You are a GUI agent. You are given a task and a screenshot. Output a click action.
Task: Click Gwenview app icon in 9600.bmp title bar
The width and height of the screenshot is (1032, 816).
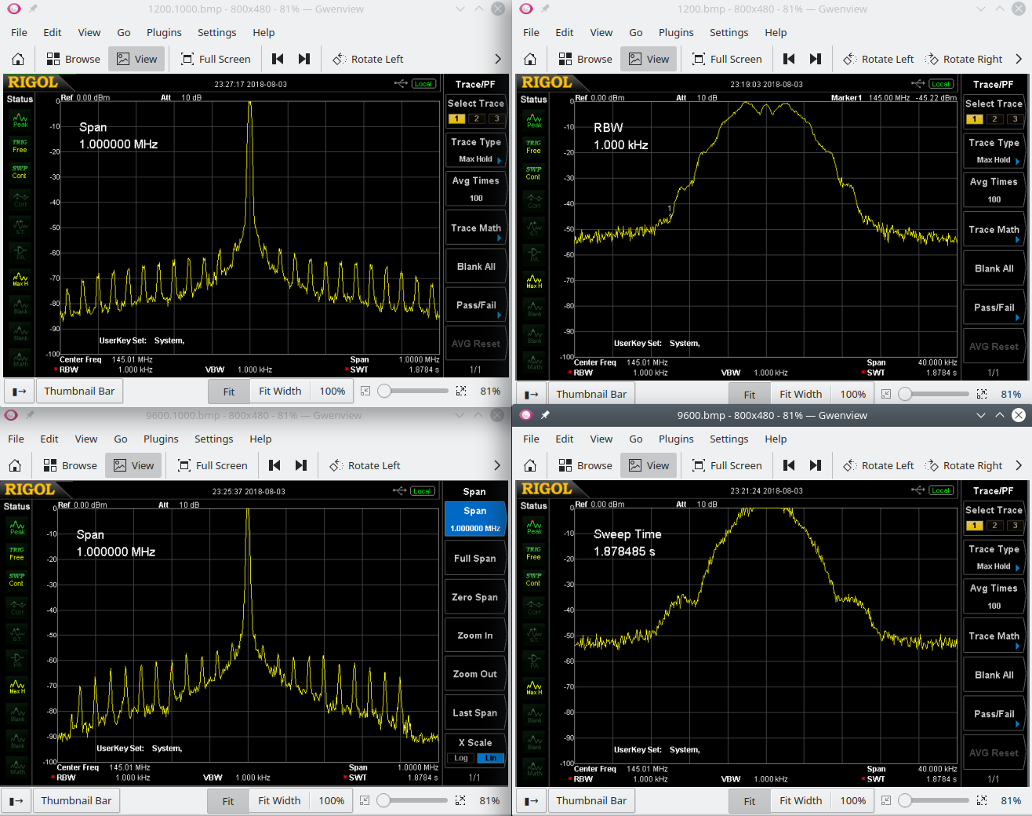[526, 415]
